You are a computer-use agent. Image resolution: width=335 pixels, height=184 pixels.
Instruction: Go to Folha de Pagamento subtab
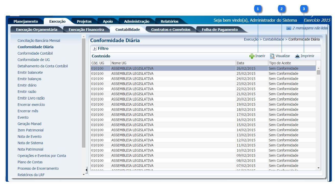[x=220, y=30]
